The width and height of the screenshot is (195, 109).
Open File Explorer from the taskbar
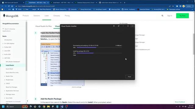point(48,107)
